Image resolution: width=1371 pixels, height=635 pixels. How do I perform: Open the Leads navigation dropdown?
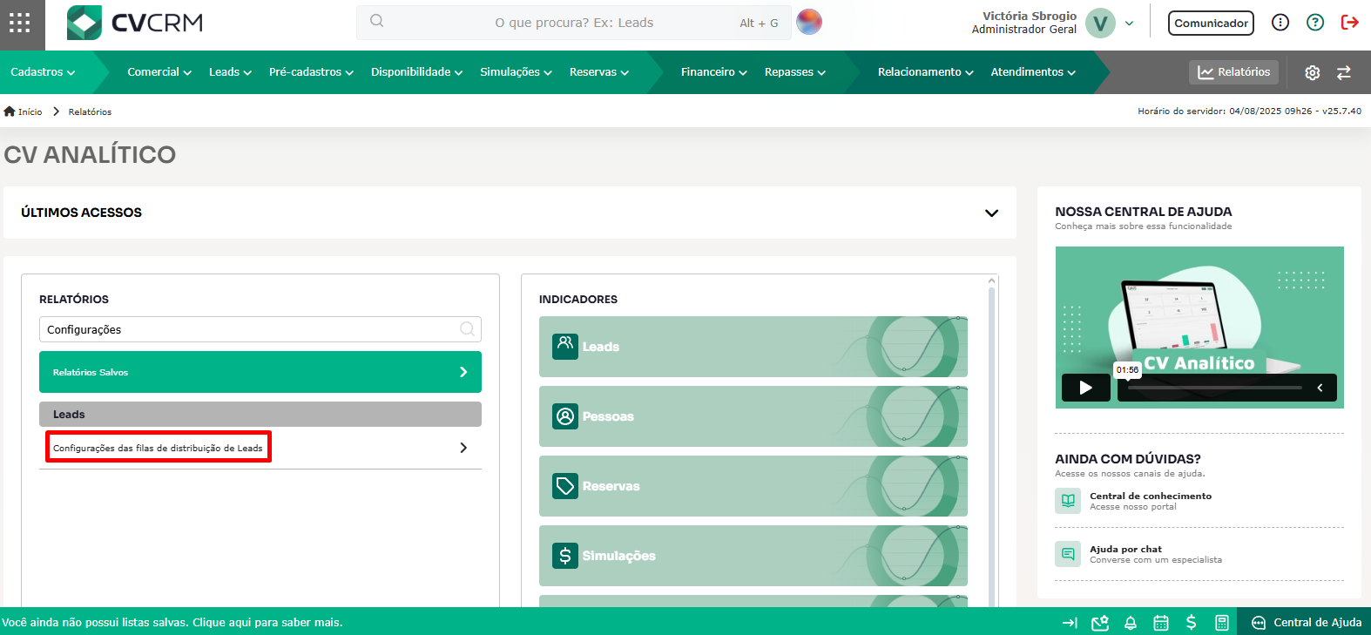click(x=230, y=72)
